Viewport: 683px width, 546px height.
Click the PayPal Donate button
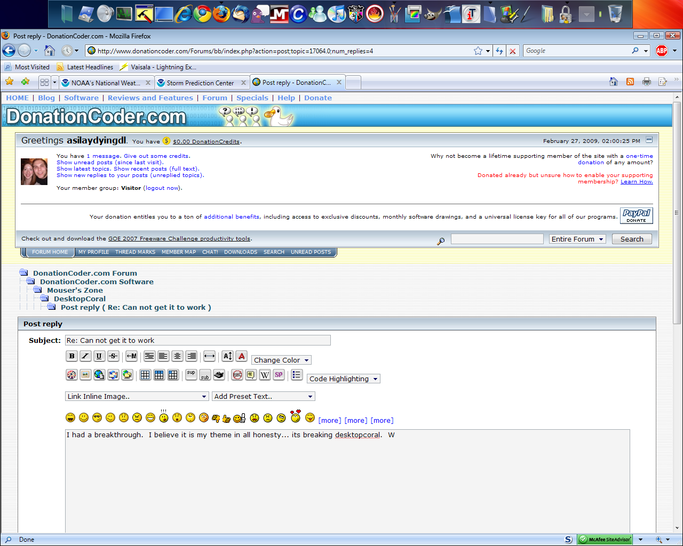tap(636, 215)
